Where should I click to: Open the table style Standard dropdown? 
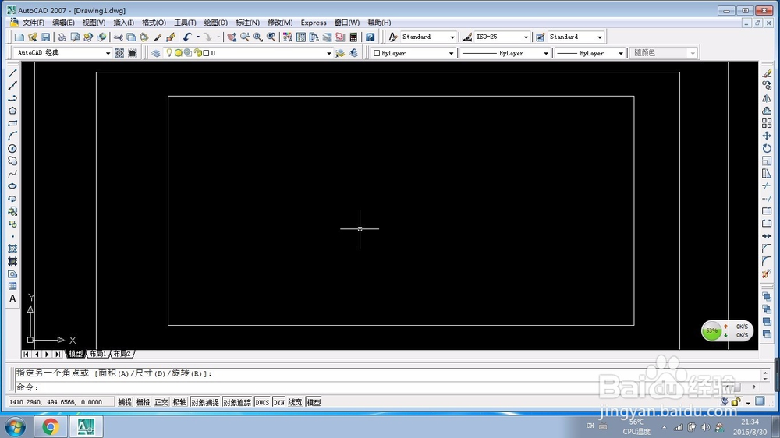[x=599, y=37]
